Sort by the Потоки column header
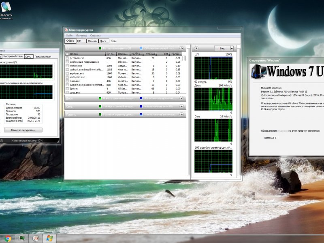Viewport: 324px width, 243px height. click(149, 54)
